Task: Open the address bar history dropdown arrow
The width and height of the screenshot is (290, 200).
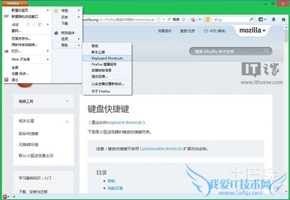Action: 164,20
